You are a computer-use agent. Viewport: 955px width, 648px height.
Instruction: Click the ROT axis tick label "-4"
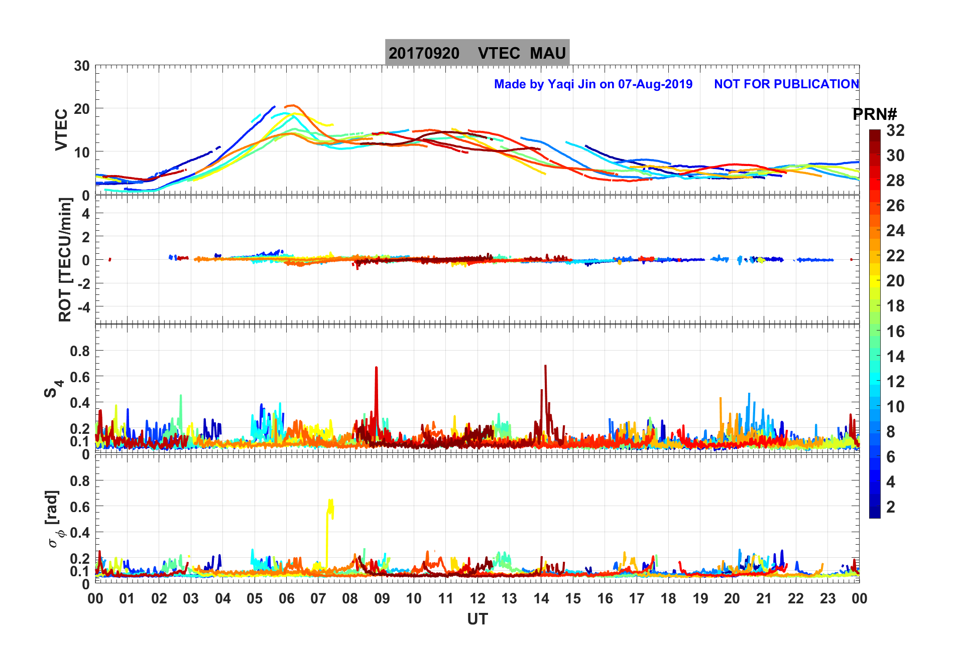[84, 306]
